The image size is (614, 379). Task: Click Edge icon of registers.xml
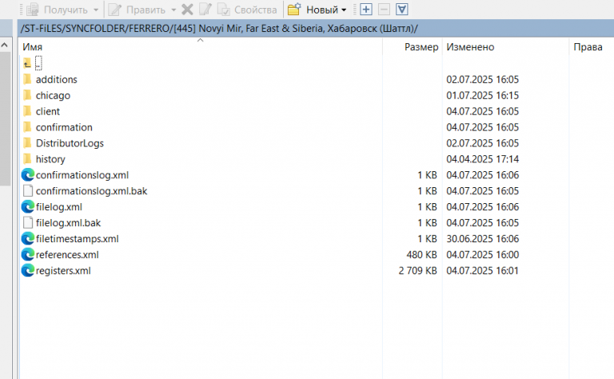click(28, 270)
